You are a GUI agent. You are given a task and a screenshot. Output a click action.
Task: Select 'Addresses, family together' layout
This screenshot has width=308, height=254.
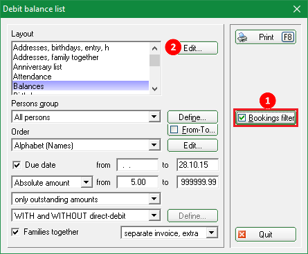81,57
